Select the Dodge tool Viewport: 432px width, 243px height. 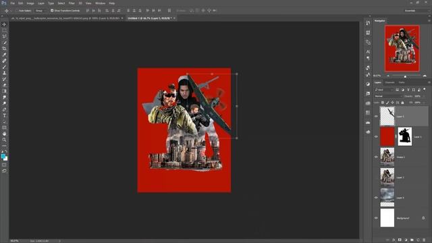[x=4, y=103]
